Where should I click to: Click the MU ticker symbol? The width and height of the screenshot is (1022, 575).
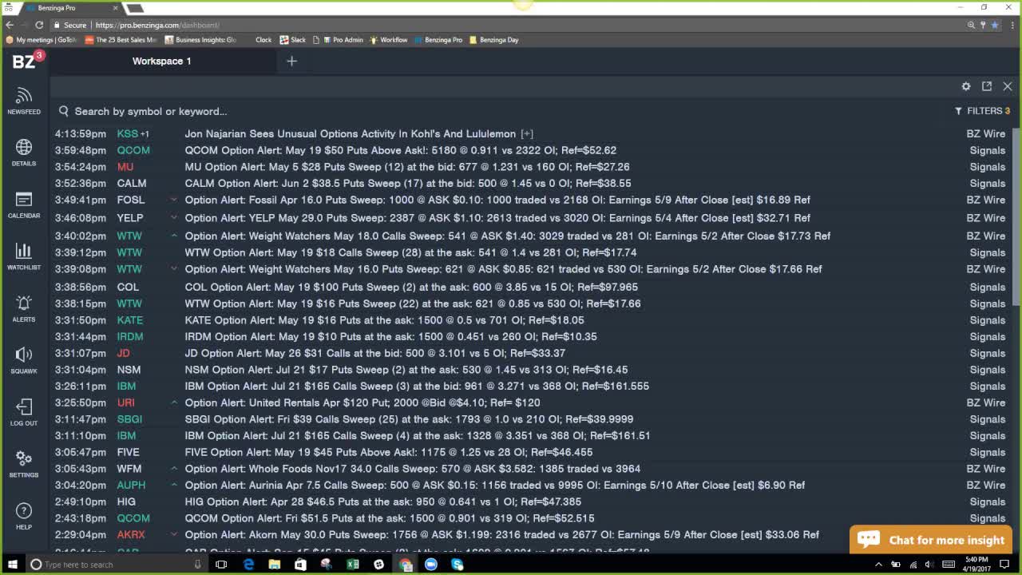click(125, 167)
